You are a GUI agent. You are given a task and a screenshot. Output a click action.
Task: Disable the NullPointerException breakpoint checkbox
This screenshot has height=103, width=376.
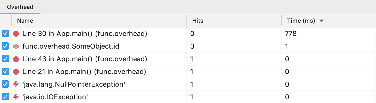5,84
